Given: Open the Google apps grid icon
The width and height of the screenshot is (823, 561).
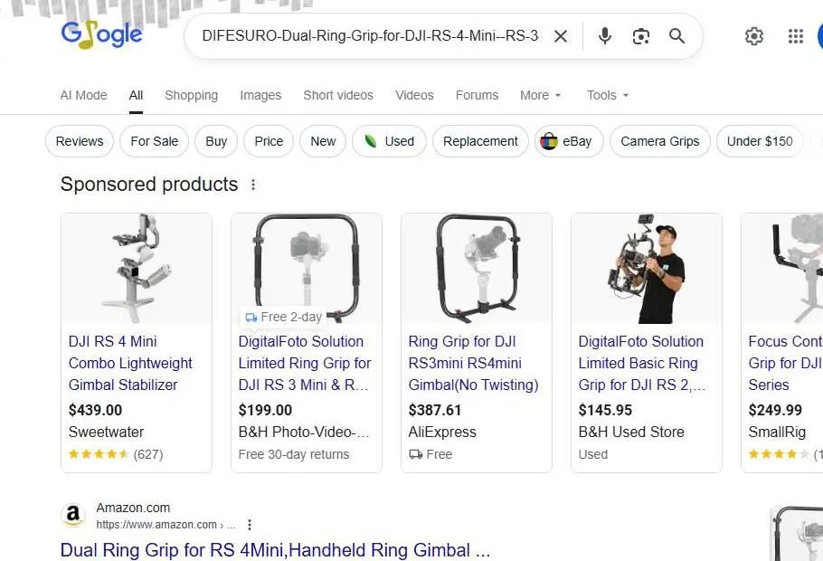Looking at the screenshot, I should (795, 36).
